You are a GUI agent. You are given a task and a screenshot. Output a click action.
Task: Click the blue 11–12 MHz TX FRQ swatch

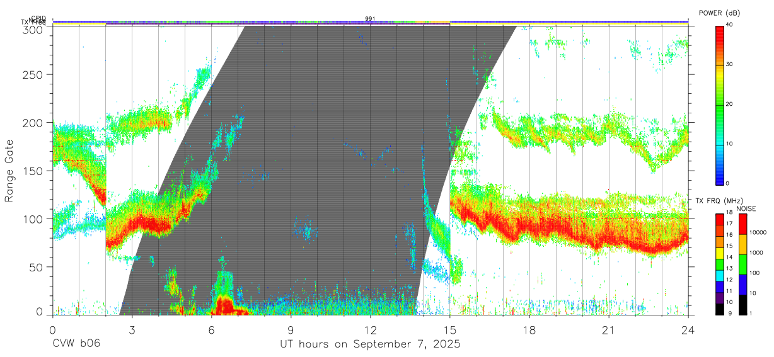[720, 286]
